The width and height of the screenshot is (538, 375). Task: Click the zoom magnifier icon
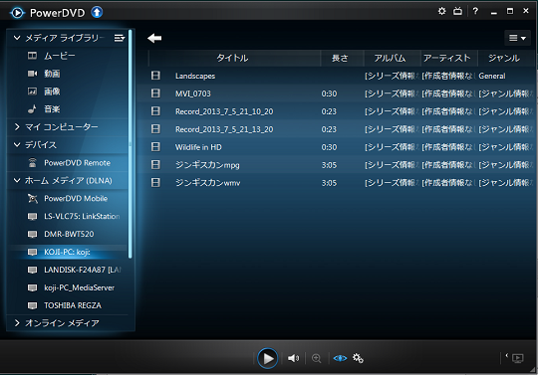click(x=317, y=358)
